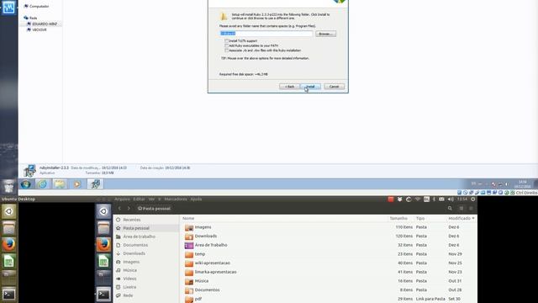538x303 pixels.
Task: Open Marcadores menu in Ubuntu Files
Action: (176, 199)
